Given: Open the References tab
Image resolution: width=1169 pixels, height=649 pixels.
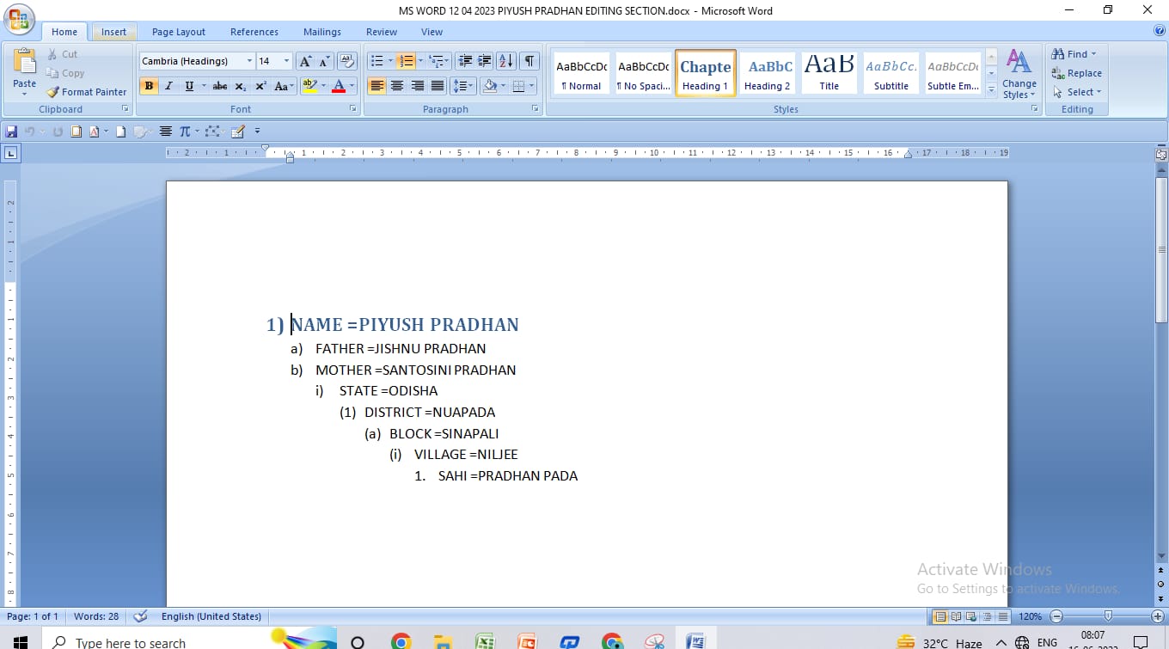Looking at the screenshot, I should pyautogui.click(x=254, y=32).
